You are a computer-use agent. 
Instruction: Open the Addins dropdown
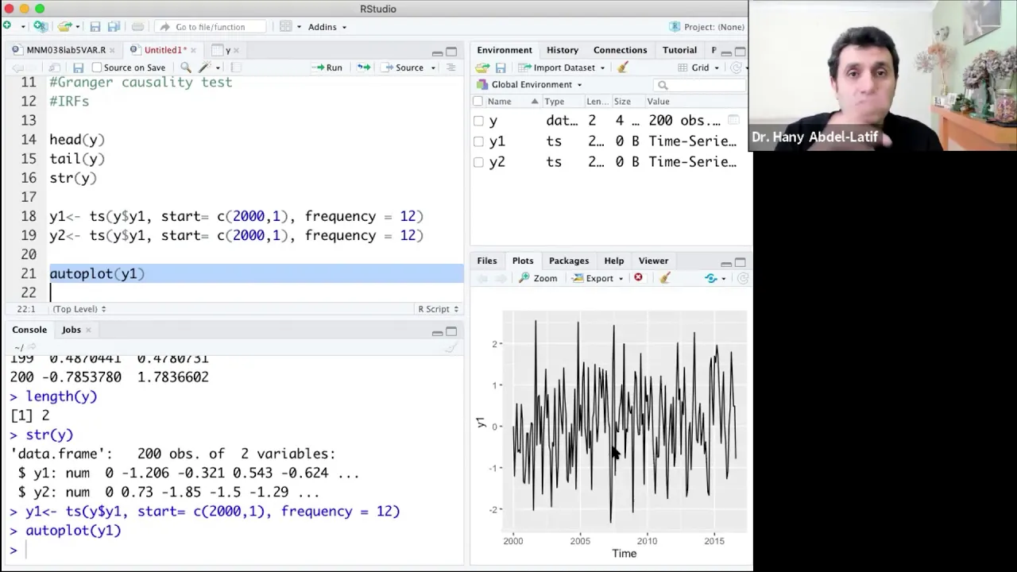tap(327, 26)
